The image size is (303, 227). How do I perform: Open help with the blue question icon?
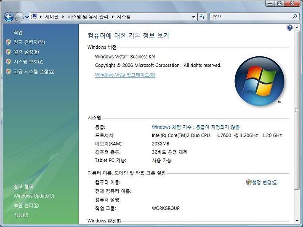click(290, 28)
